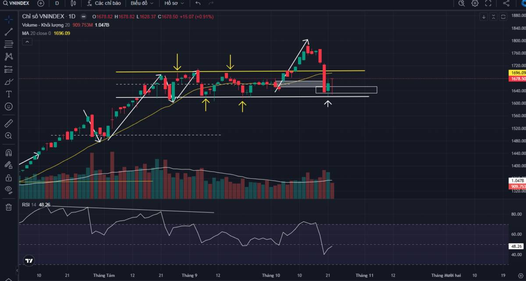Hide all drawings on chart
This screenshot has width=526, height=281.
pyautogui.click(x=8, y=189)
